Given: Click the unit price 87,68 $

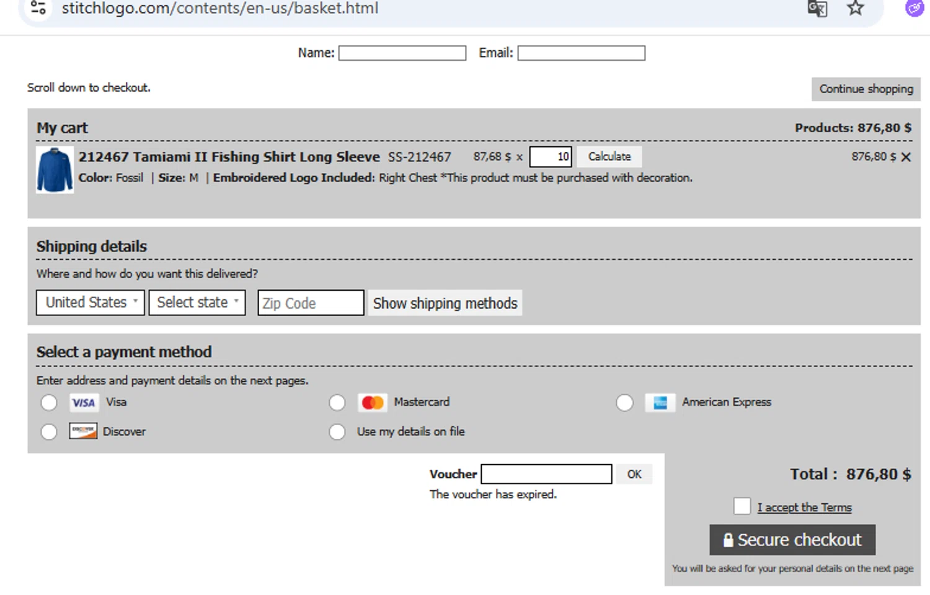Looking at the screenshot, I should coord(492,157).
